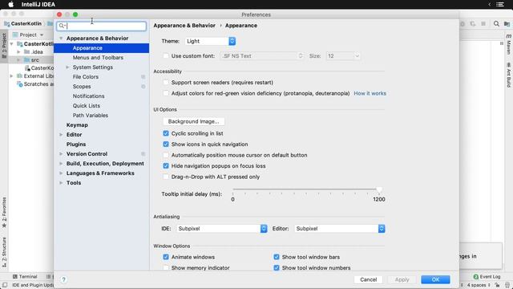Viewport: 513px width, 289px height.
Task: Enable automatically position mouse cursor on default button
Action: click(166, 155)
